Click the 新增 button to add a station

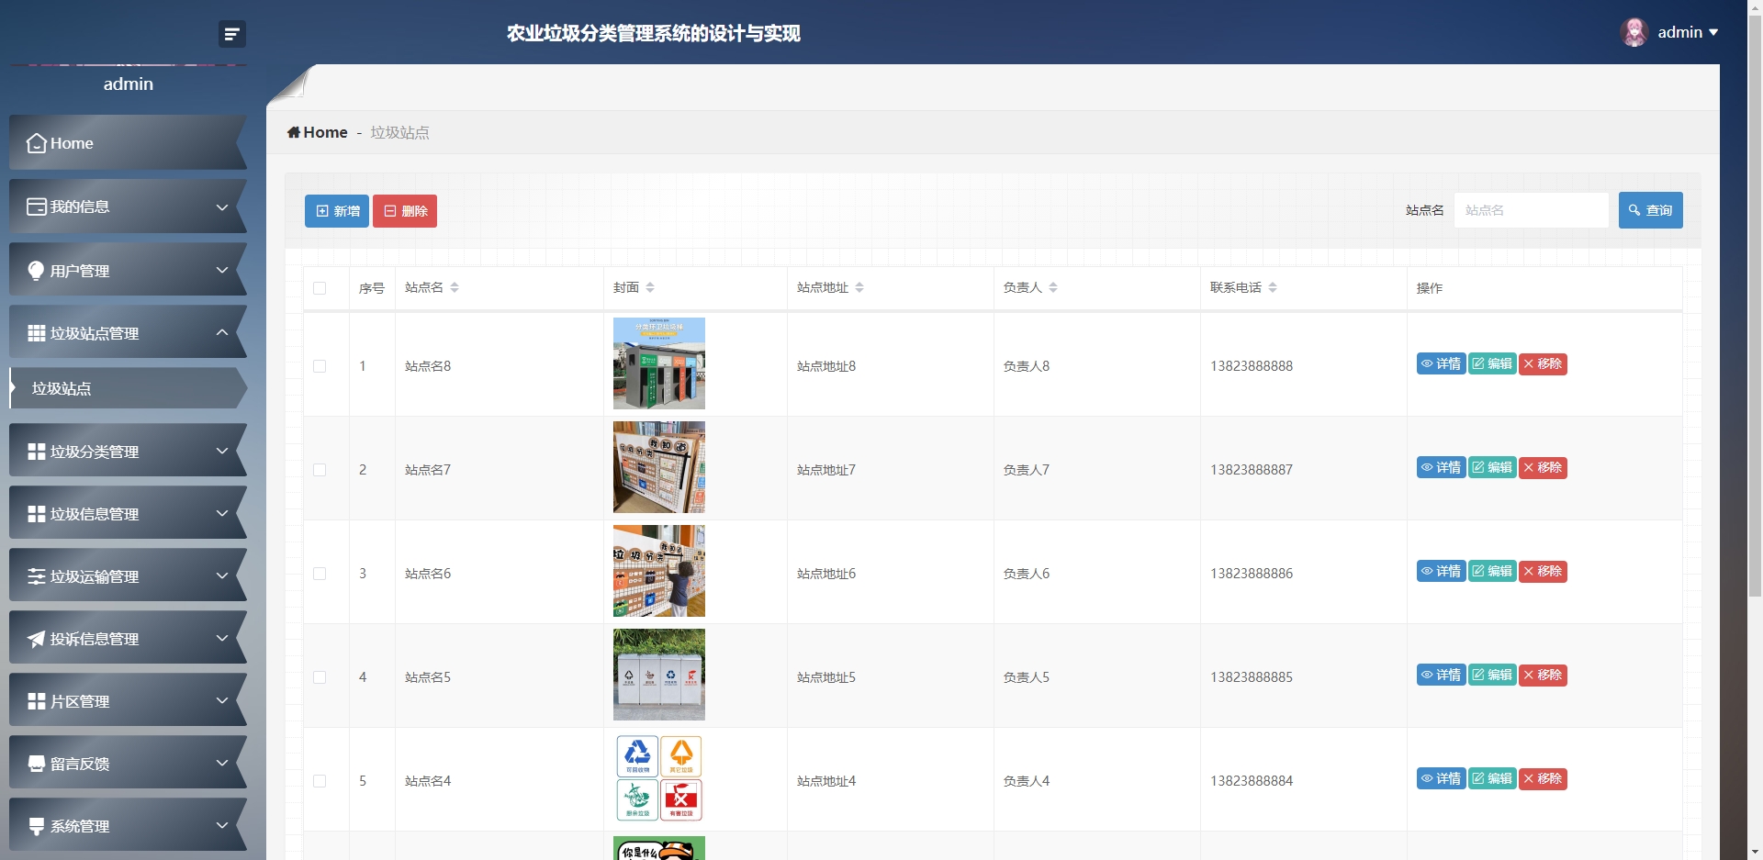336,210
